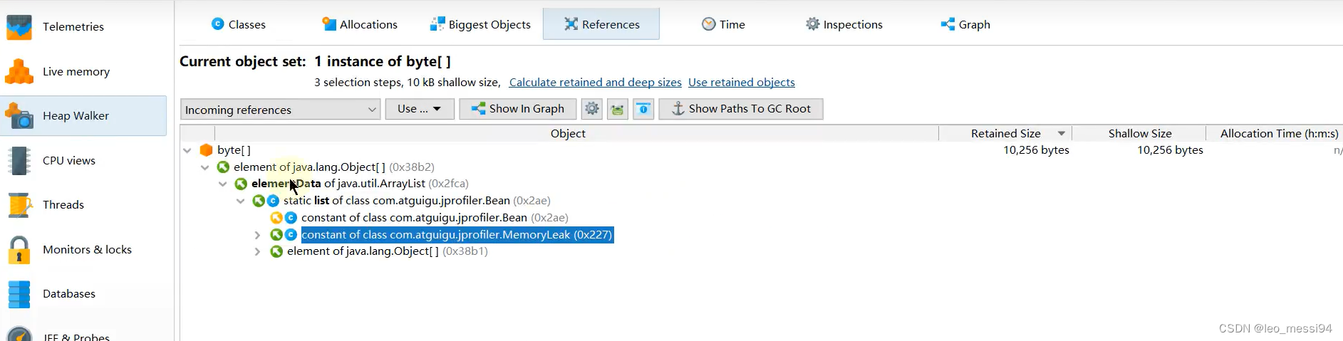Image resolution: width=1343 pixels, height=341 pixels.
Task: Open the Threads section
Action: pyautogui.click(x=83, y=204)
